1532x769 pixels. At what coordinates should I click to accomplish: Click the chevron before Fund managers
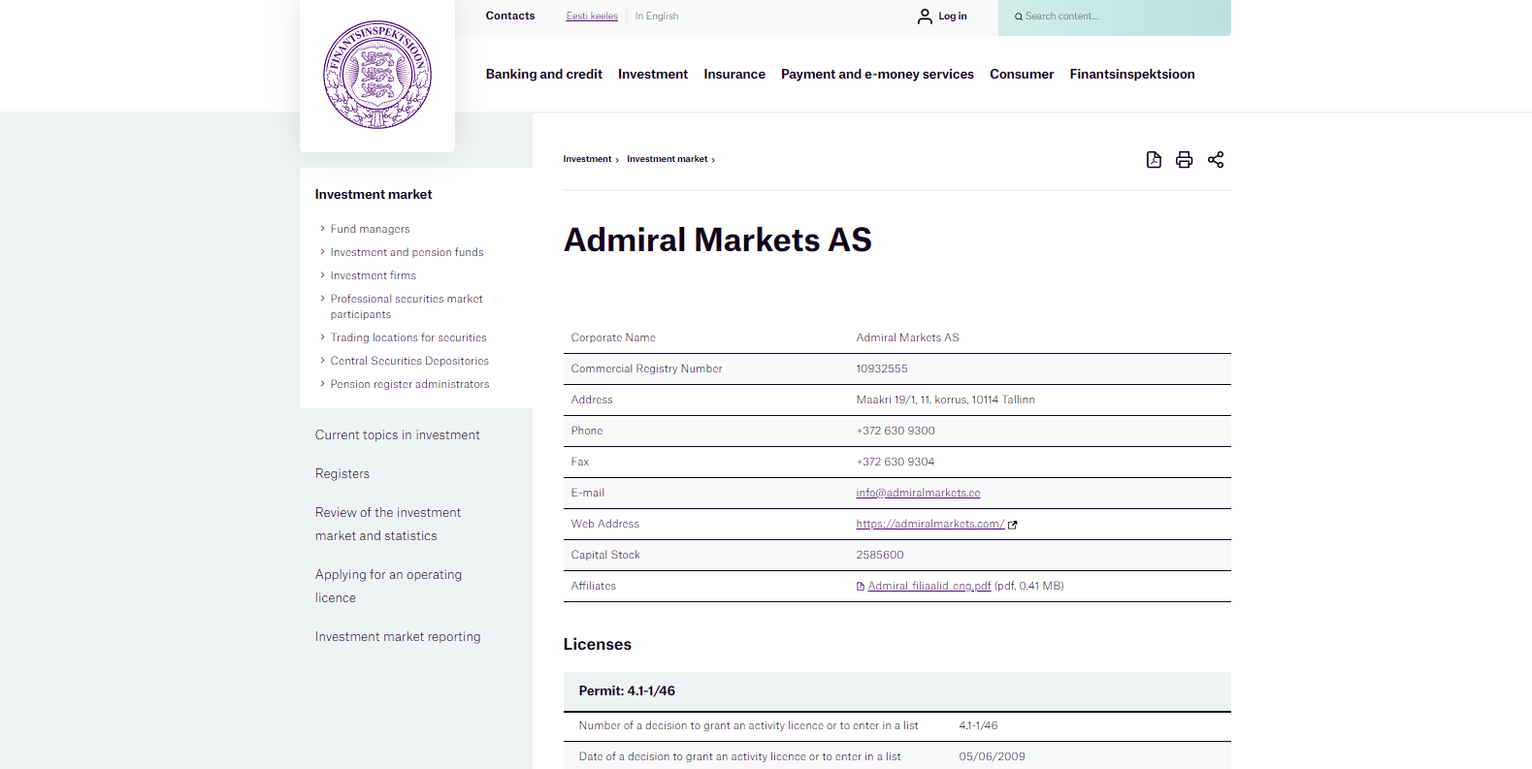click(322, 229)
